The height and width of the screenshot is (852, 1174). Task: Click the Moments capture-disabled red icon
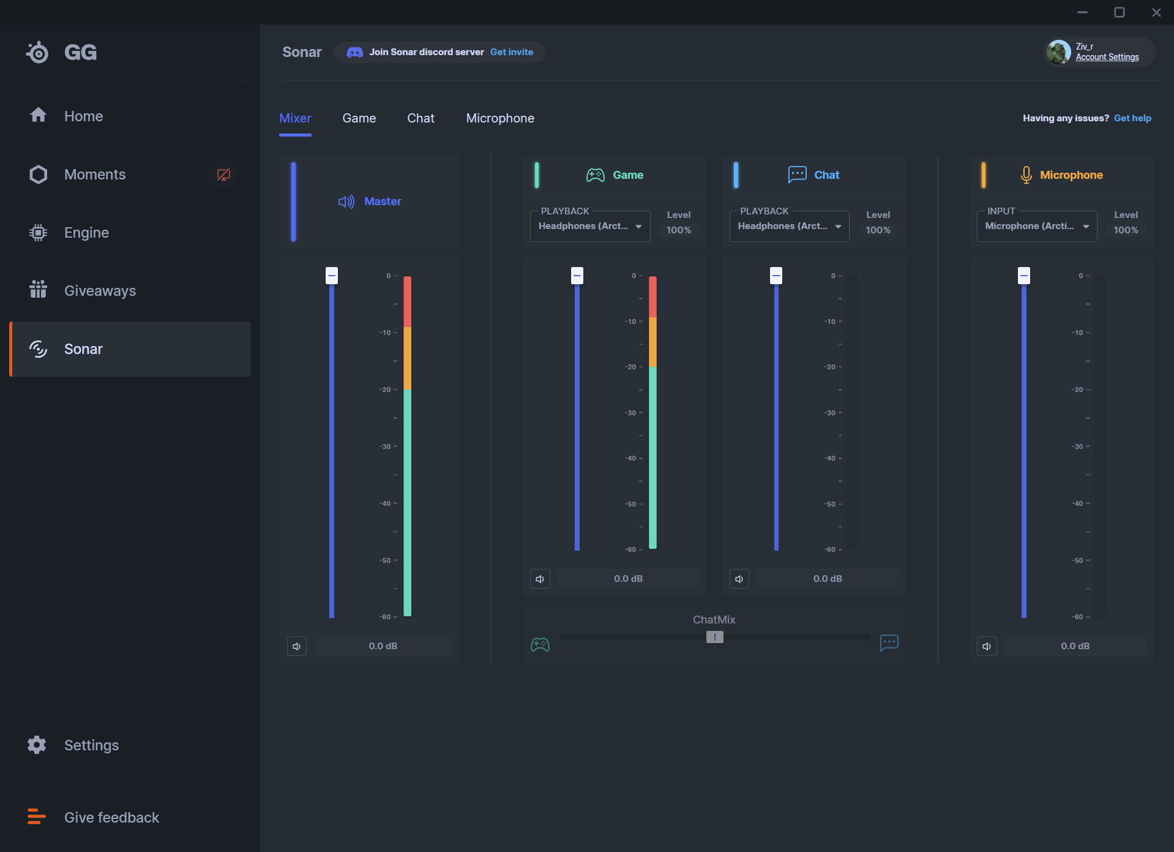click(223, 175)
